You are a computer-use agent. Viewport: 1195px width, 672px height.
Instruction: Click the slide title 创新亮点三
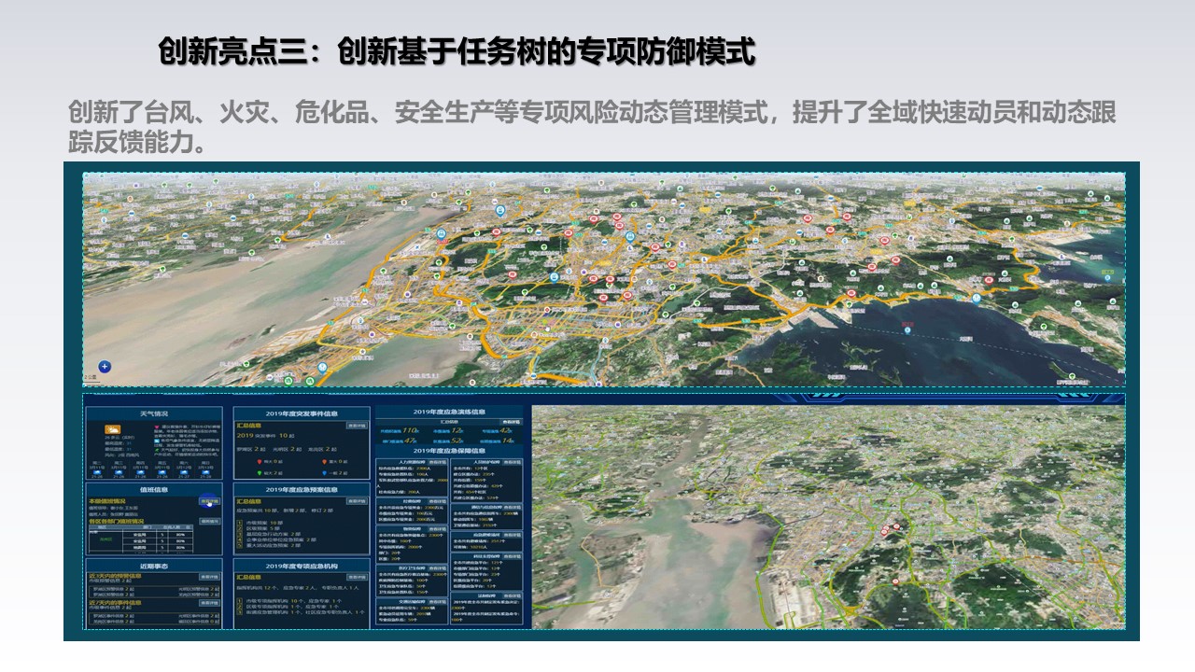[x=457, y=52]
